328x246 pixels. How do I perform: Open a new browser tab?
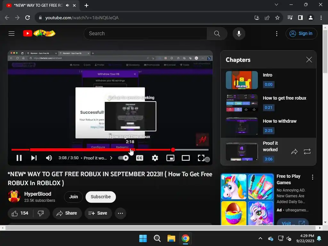click(x=86, y=5)
